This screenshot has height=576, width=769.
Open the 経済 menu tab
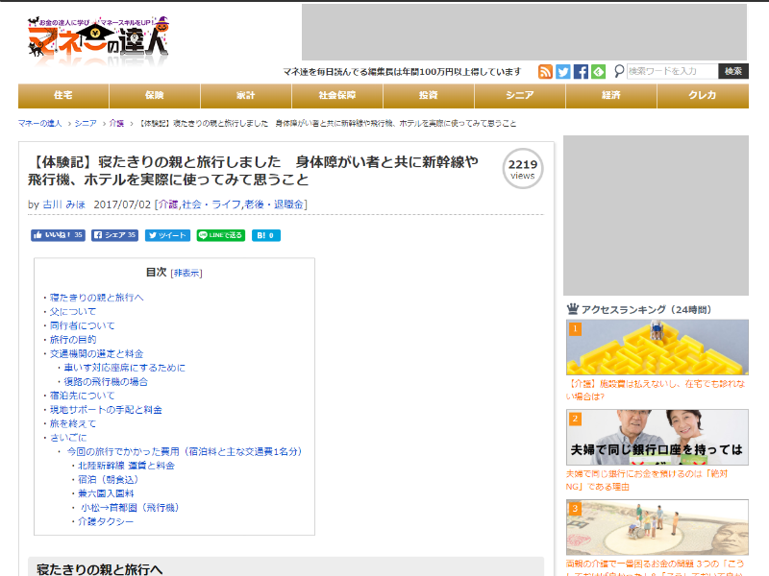pyautogui.click(x=611, y=95)
